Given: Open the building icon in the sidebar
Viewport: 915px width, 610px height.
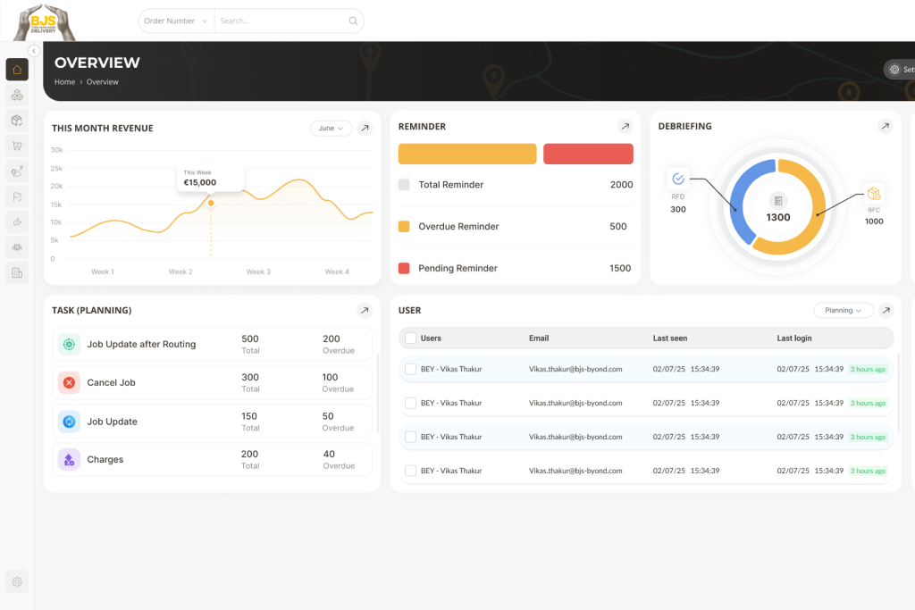Looking at the screenshot, I should tap(17, 272).
